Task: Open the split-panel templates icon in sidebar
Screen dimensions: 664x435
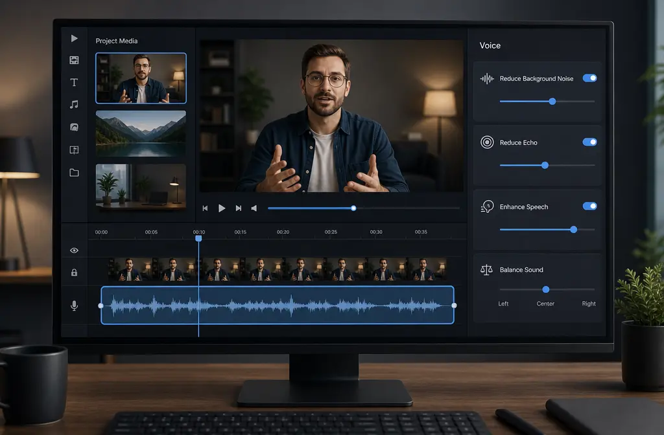Action: [x=74, y=150]
